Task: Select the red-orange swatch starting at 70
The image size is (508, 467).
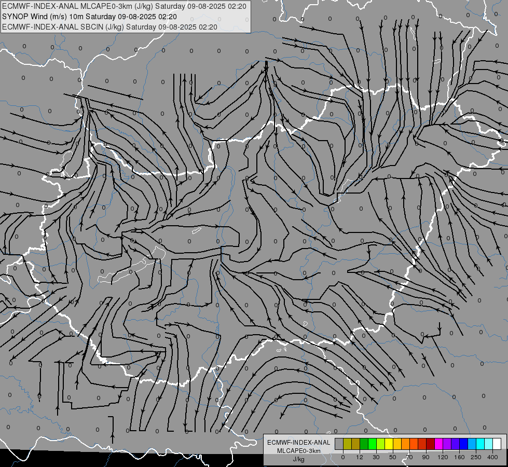Action: 414,444
